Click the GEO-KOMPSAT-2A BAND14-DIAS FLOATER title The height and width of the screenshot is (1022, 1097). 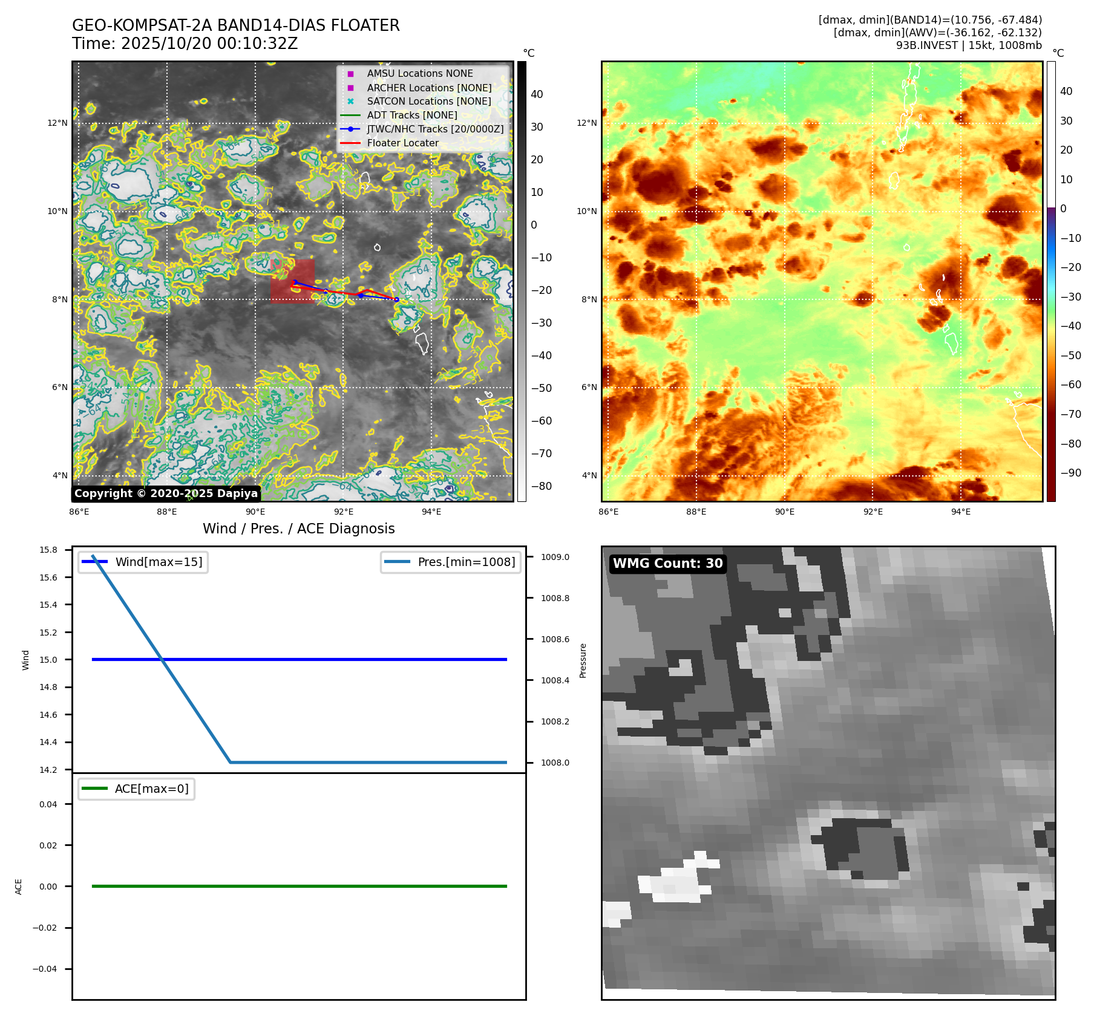click(235, 26)
